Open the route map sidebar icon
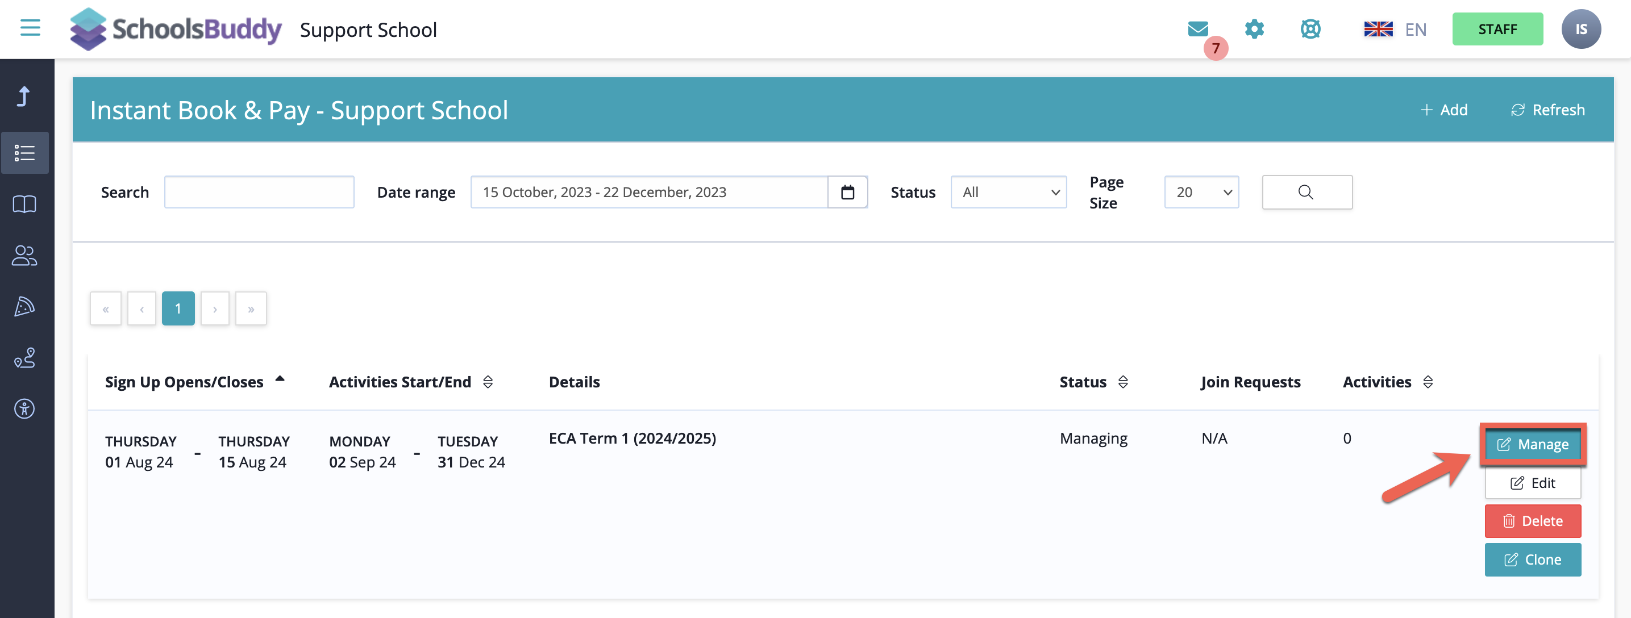Screen dimensions: 1631x618 click(x=24, y=358)
